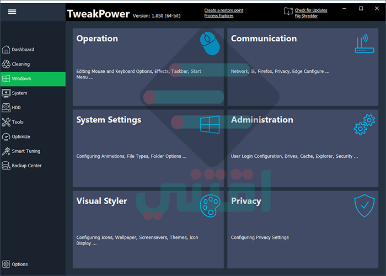This screenshot has width=386, height=276.
Task: Click the Check for Updates link
Action: click(x=311, y=10)
